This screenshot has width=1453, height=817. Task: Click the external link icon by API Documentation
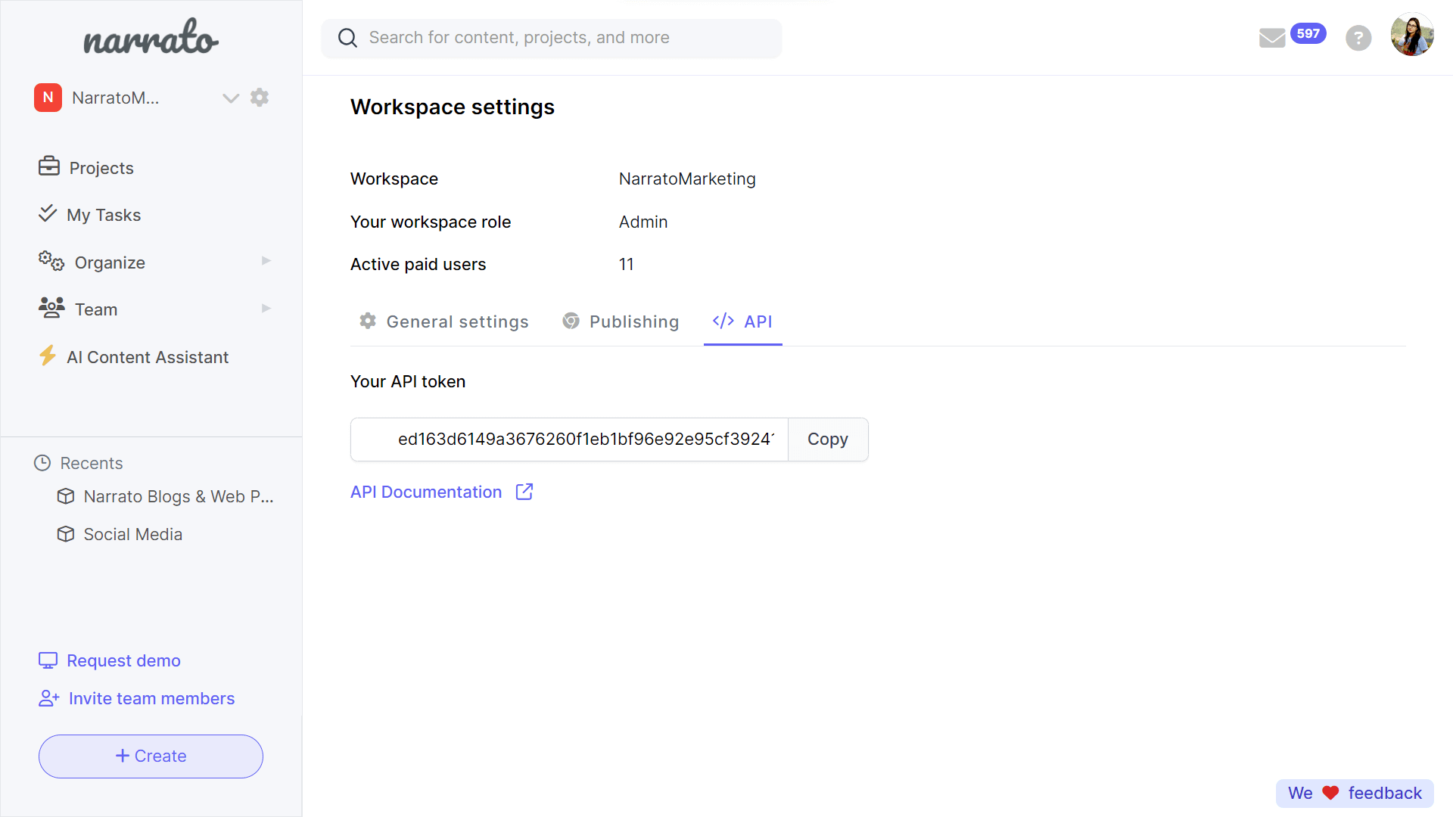(524, 492)
